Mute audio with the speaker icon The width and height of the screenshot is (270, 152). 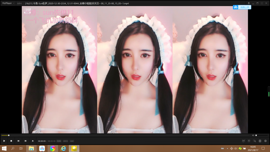click(x=253, y=135)
